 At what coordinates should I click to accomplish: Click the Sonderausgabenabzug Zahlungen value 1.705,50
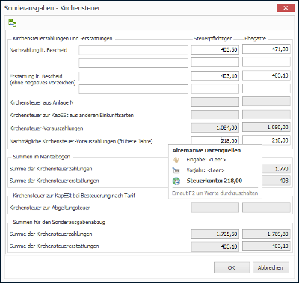tap(215, 234)
